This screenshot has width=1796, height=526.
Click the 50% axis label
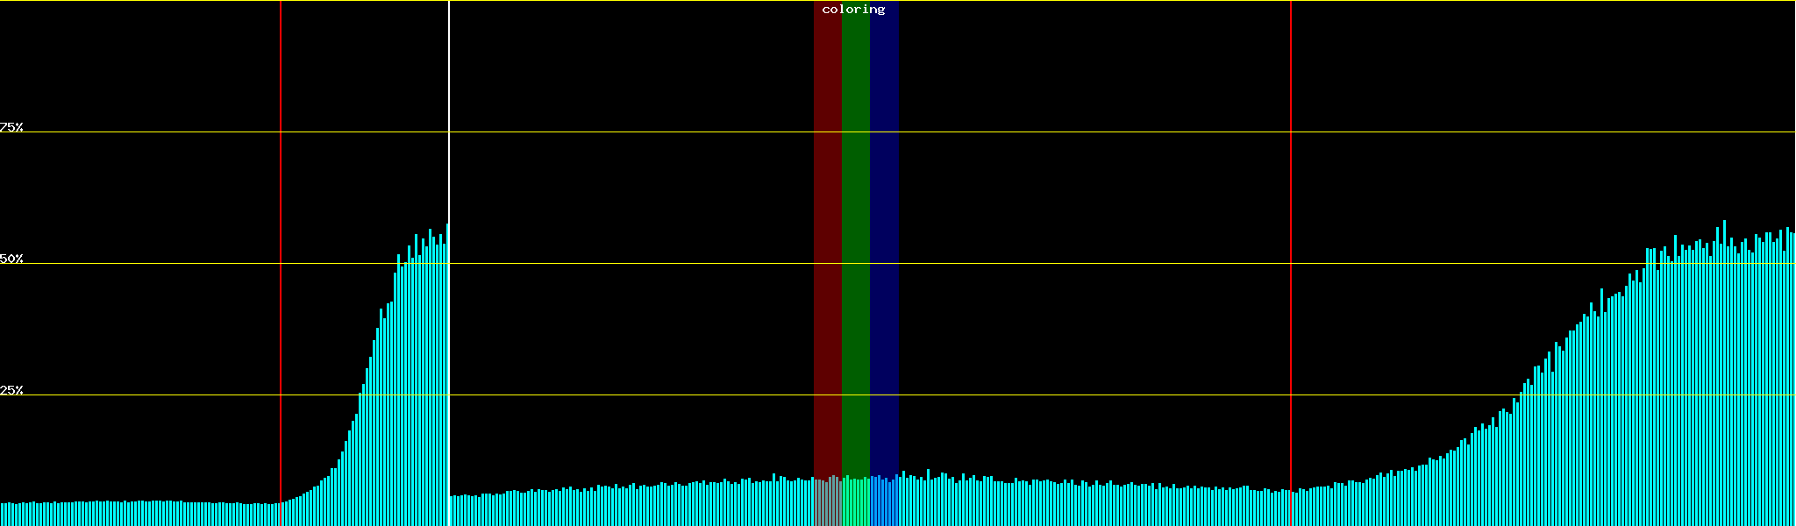(x=11, y=259)
